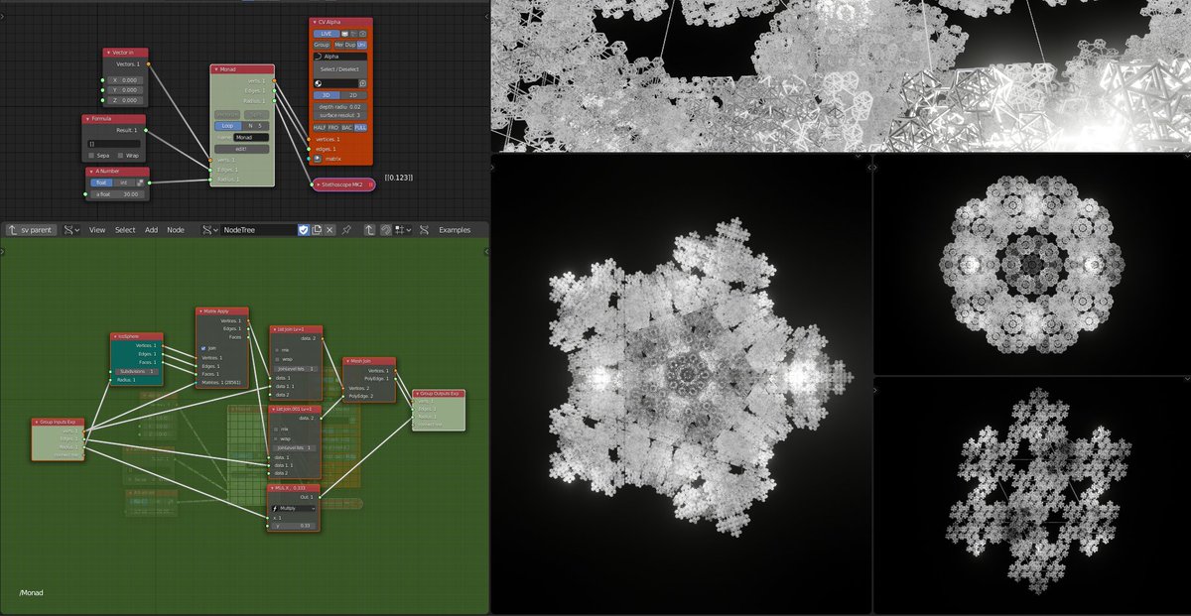Click the Select / Deselect button
1191x616 pixels.
point(340,69)
